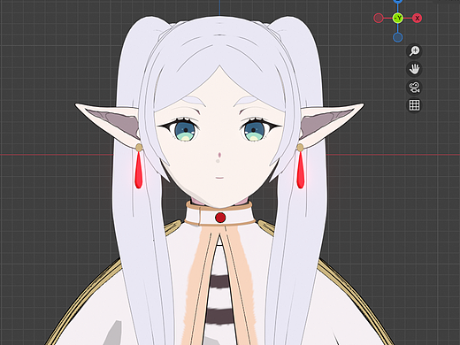The image size is (460, 345).
Task: Click the red X axis gizmo circle
Action: (417, 19)
